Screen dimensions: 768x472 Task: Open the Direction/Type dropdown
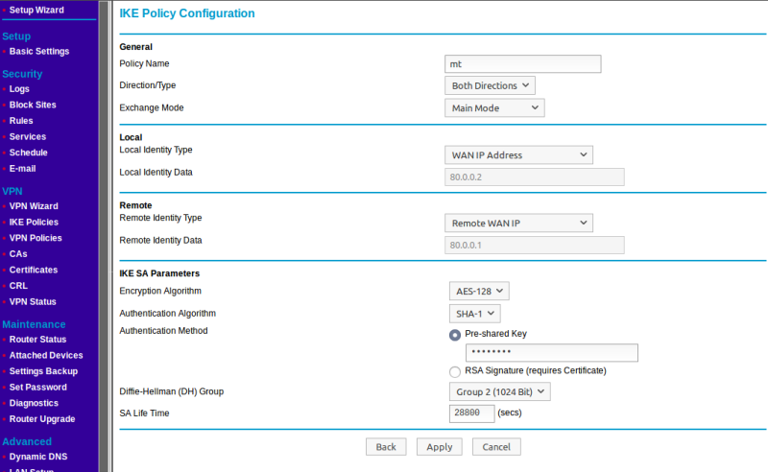[x=491, y=85]
